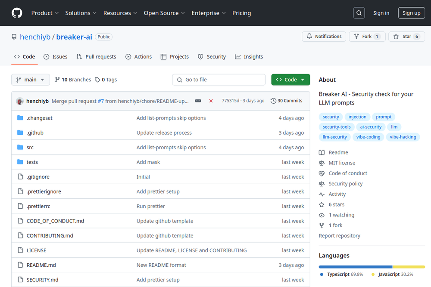Click the Sign in link
The width and height of the screenshot is (431, 287).
tap(381, 13)
